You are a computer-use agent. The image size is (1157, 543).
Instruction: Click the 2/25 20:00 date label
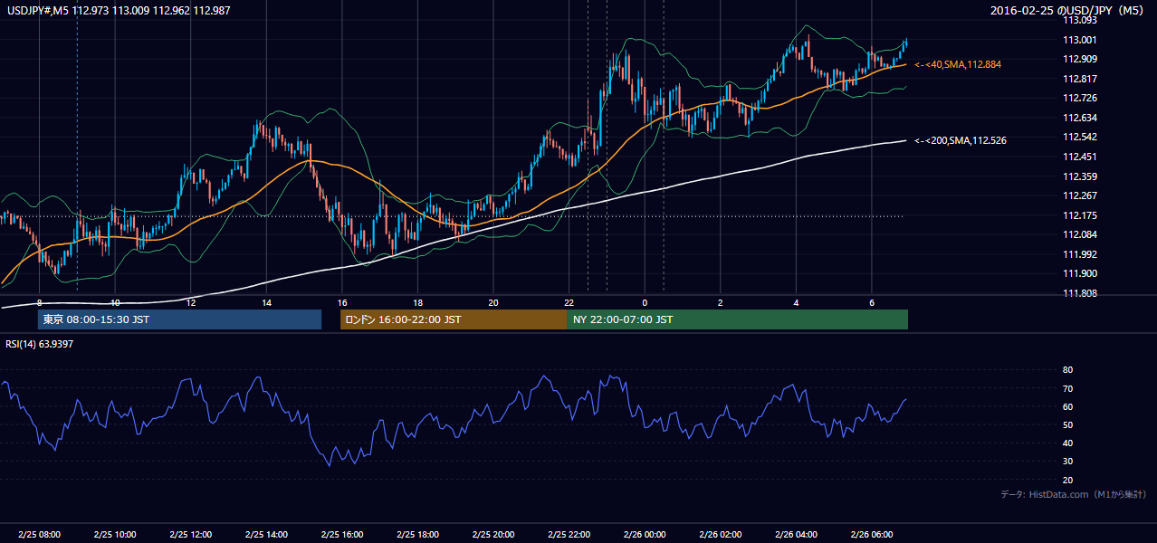click(x=493, y=535)
